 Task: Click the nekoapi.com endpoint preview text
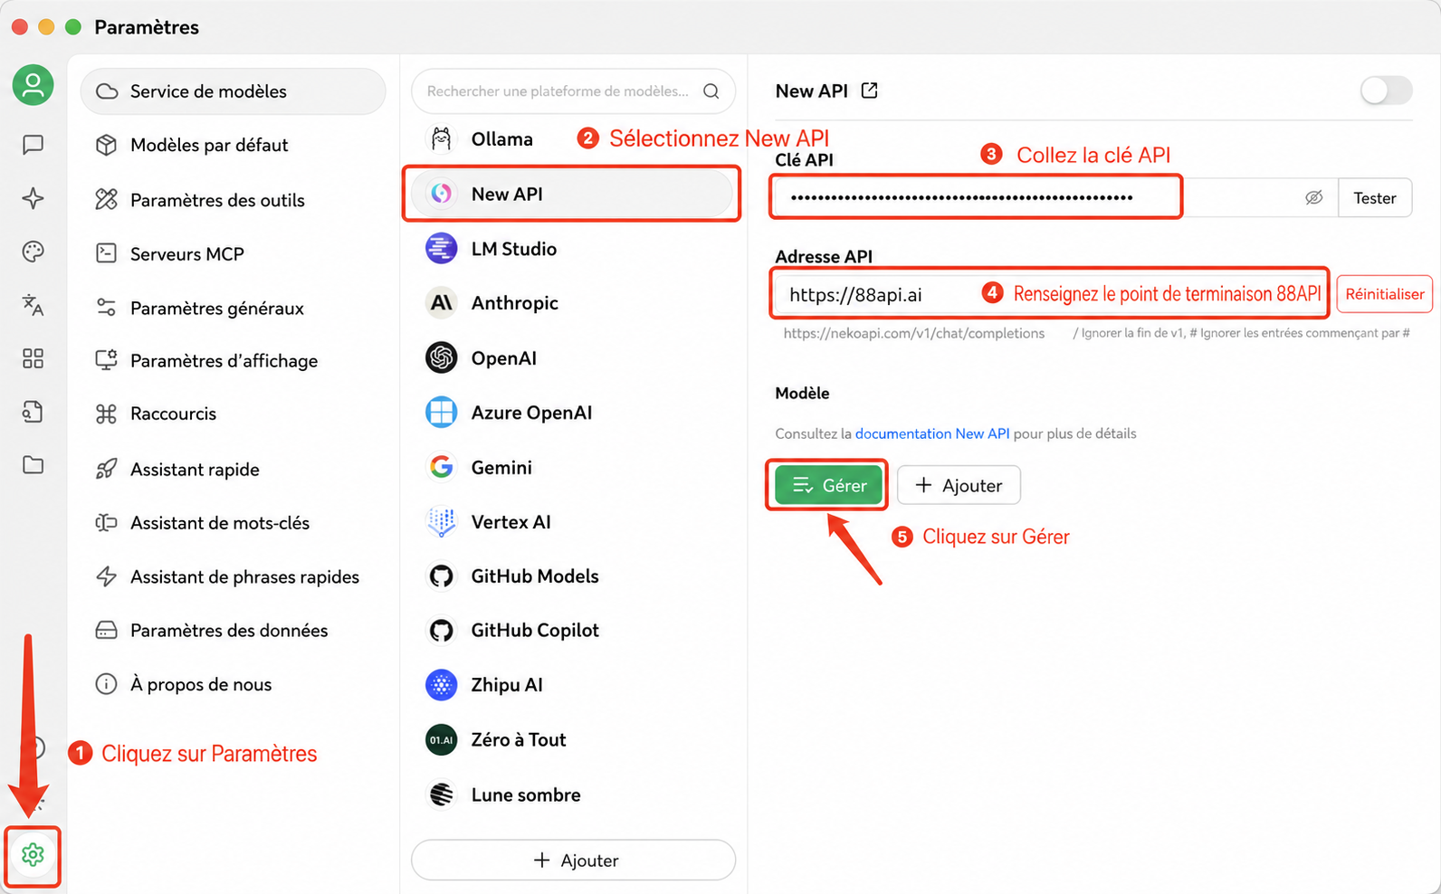[914, 333]
